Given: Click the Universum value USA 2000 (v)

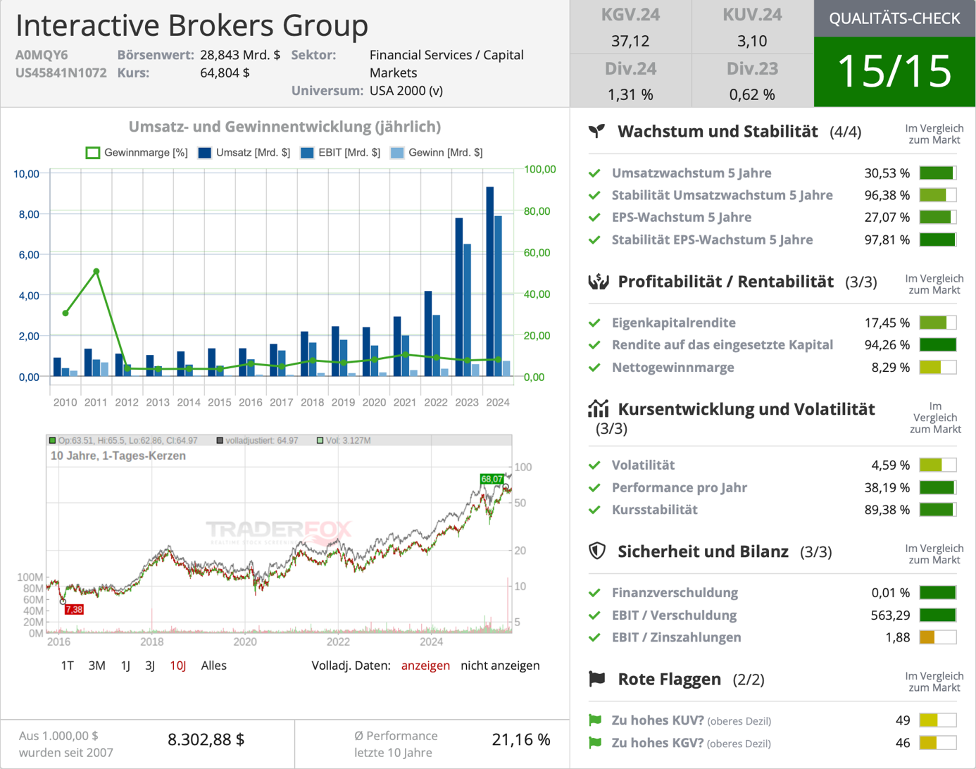Looking at the screenshot, I should (406, 91).
